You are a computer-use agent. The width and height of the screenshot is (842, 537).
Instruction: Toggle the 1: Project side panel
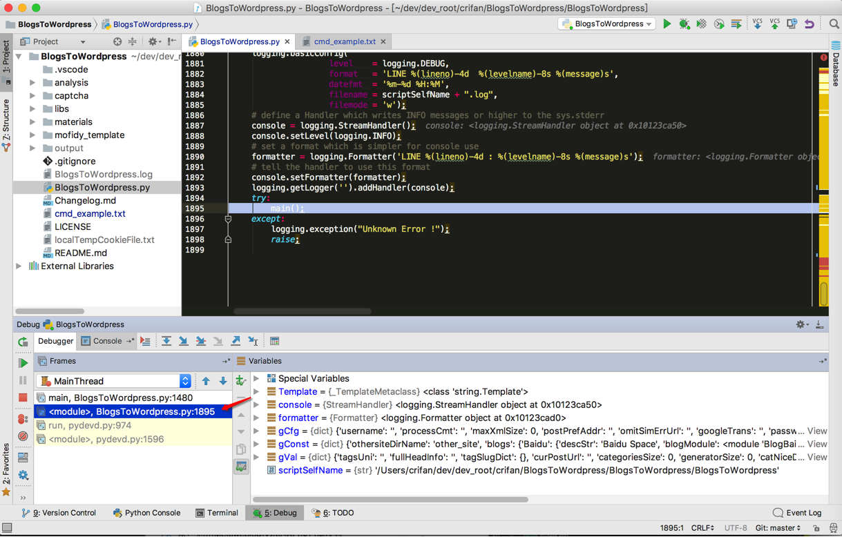click(x=6, y=62)
